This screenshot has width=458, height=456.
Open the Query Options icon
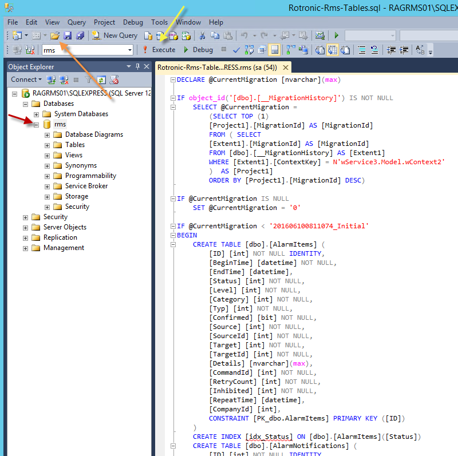[262, 50]
